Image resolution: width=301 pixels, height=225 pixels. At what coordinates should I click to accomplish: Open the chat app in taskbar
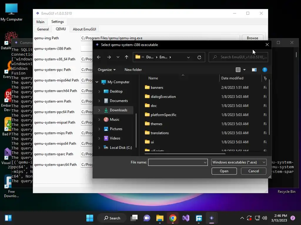[x=147, y=218]
